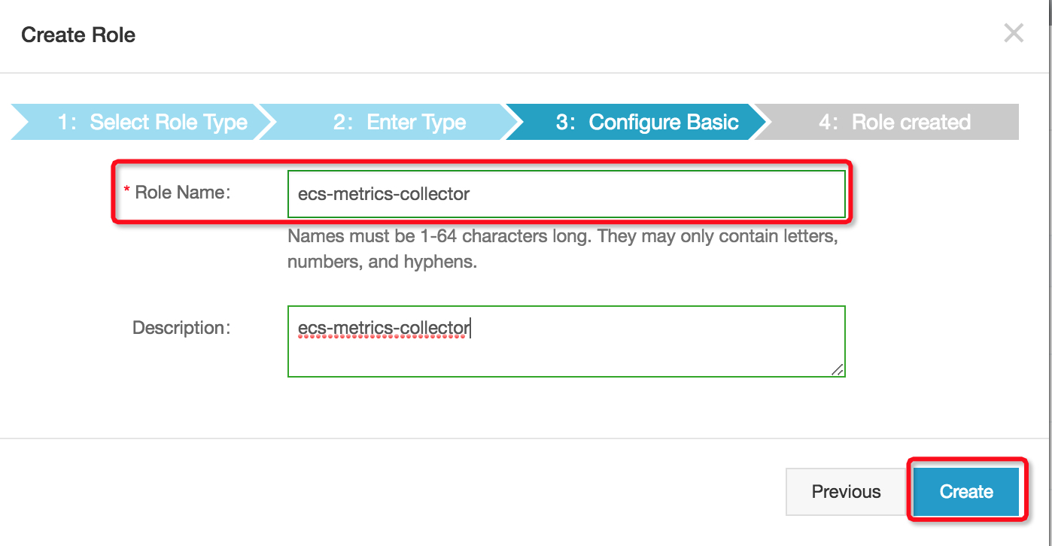
Task: Select the Configure Basic step
Action: coord(647,122)
